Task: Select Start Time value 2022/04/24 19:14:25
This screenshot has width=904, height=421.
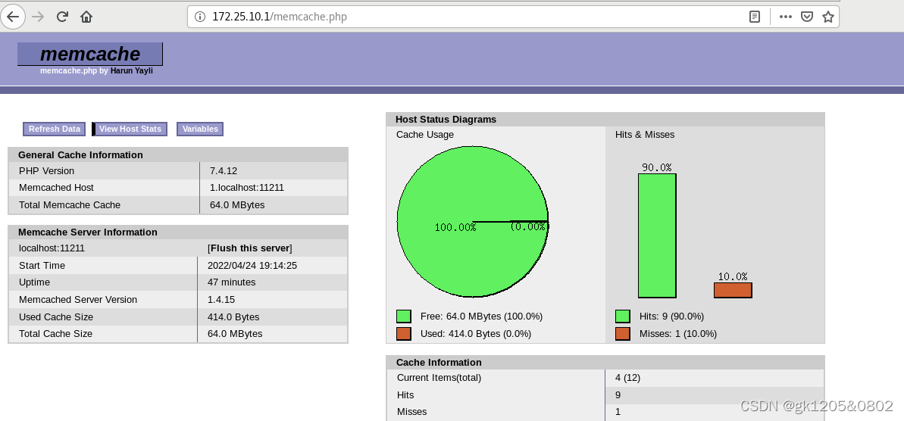Action: coord(252,266)
